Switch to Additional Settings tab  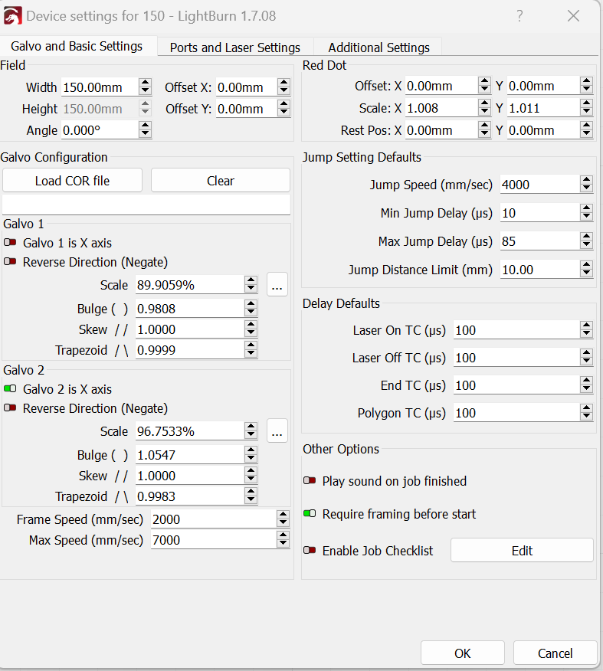379,47
